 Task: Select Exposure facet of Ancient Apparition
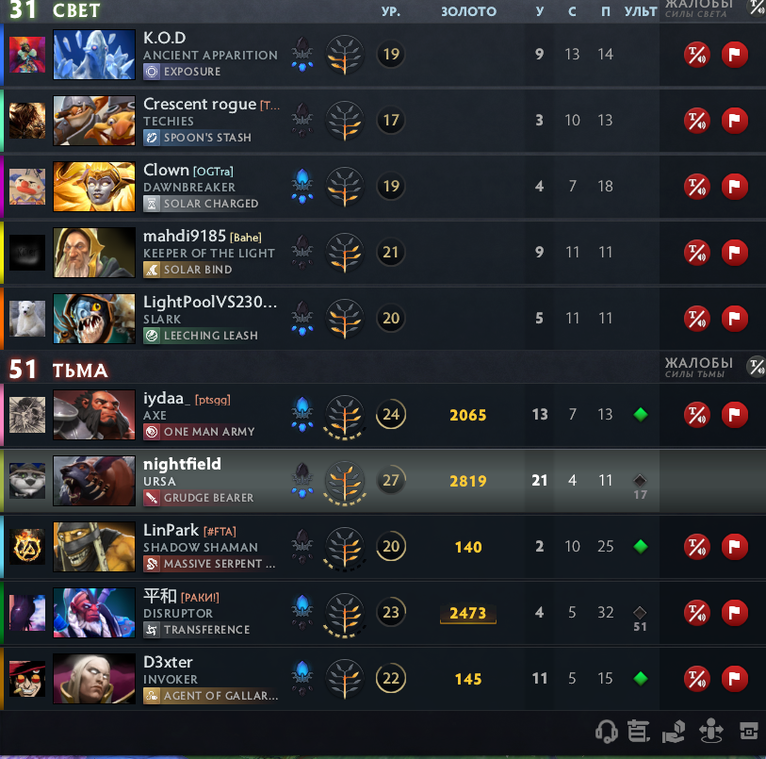click(182, 72)
